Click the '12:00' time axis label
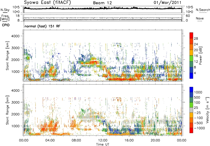This screenshot has width=210, height=146. pos(103,140)
